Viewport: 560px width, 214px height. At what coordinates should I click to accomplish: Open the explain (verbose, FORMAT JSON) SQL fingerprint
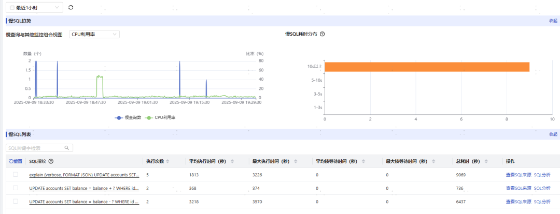tap(84, 175)
